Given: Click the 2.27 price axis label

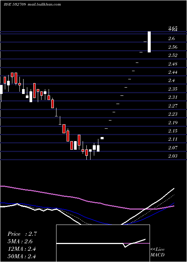Looking at the screenshot, I should 173,106.
